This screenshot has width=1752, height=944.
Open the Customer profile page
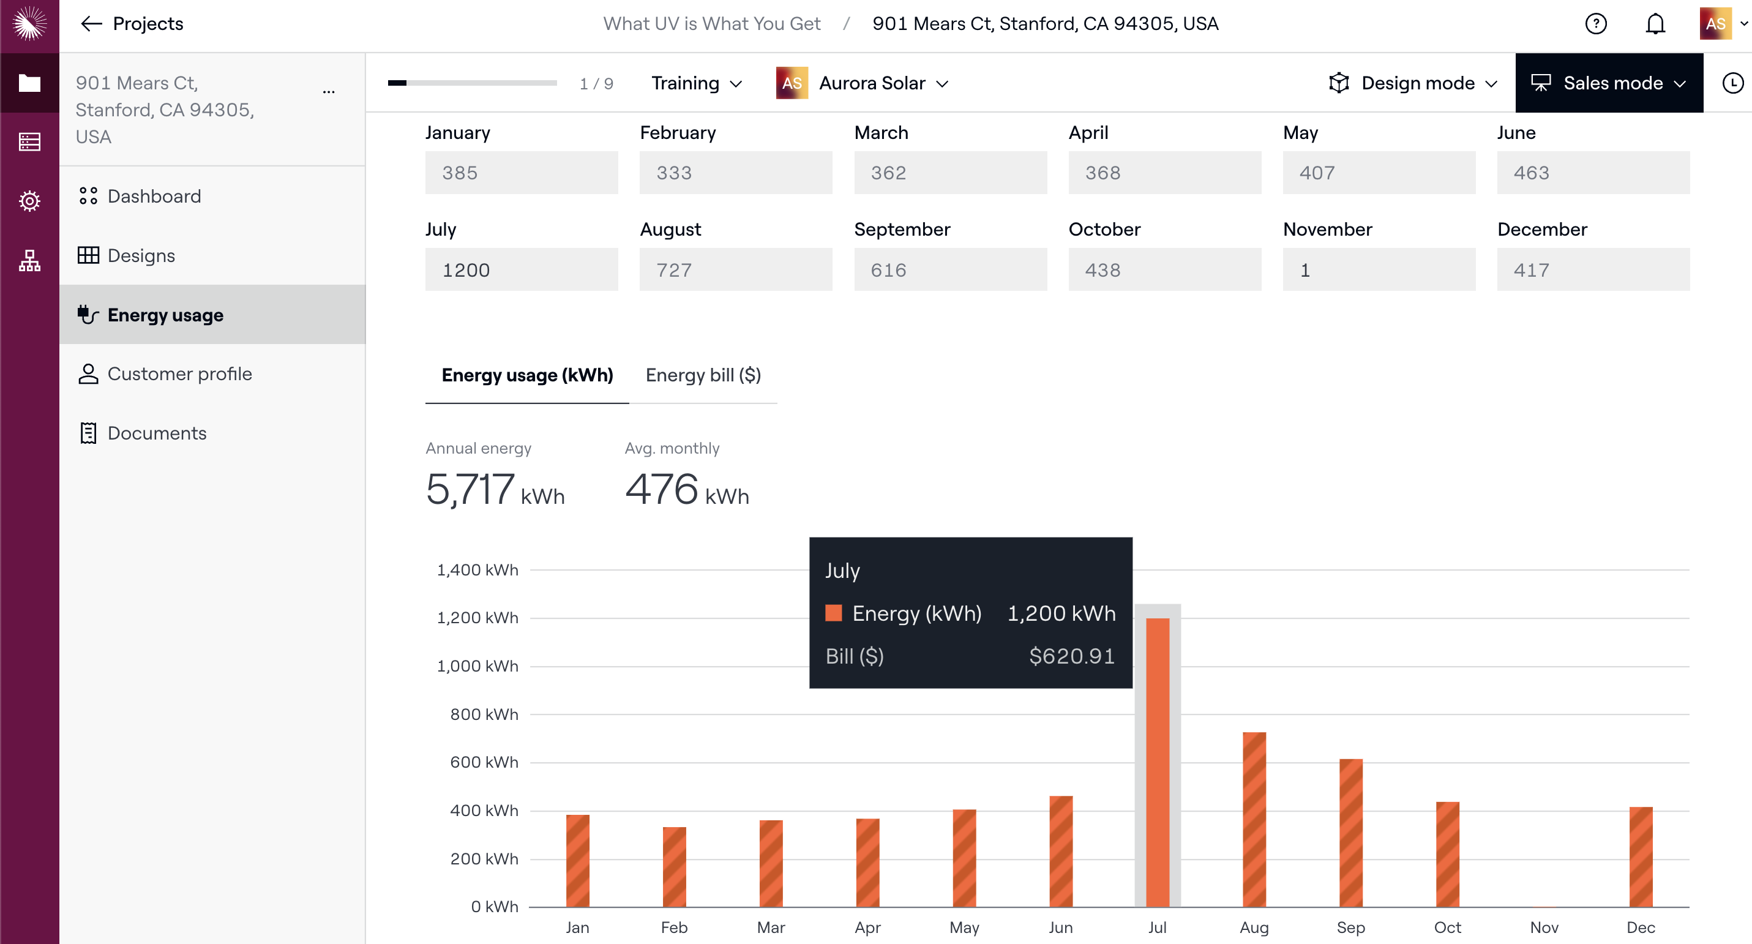tap(179, 374)
